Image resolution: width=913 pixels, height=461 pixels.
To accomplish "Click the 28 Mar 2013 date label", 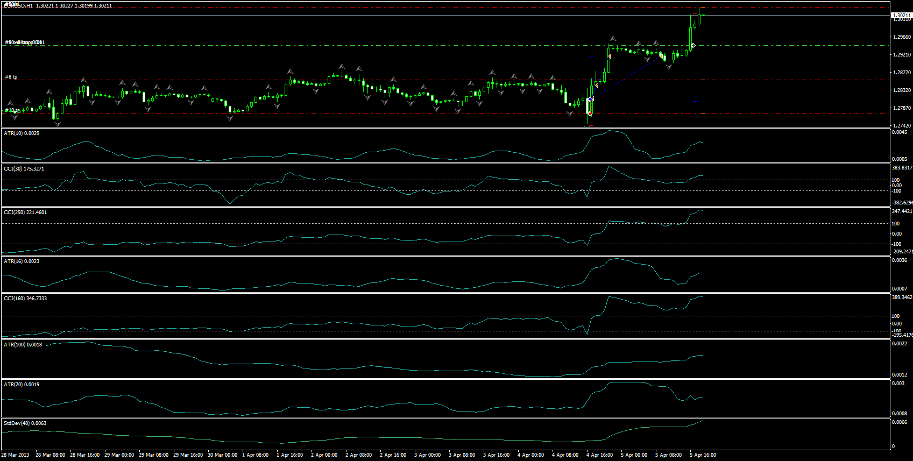I will point(16,455).
